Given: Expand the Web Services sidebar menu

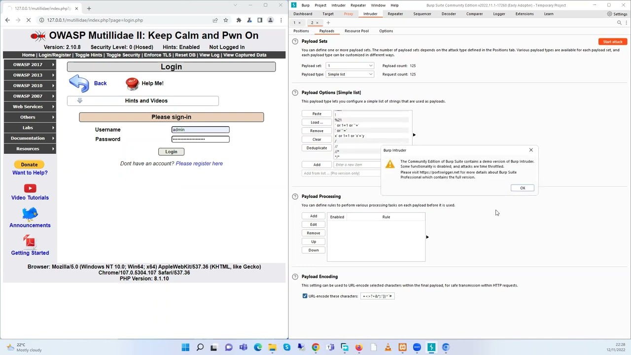Looking at the screenshot, I should [30, 106].
